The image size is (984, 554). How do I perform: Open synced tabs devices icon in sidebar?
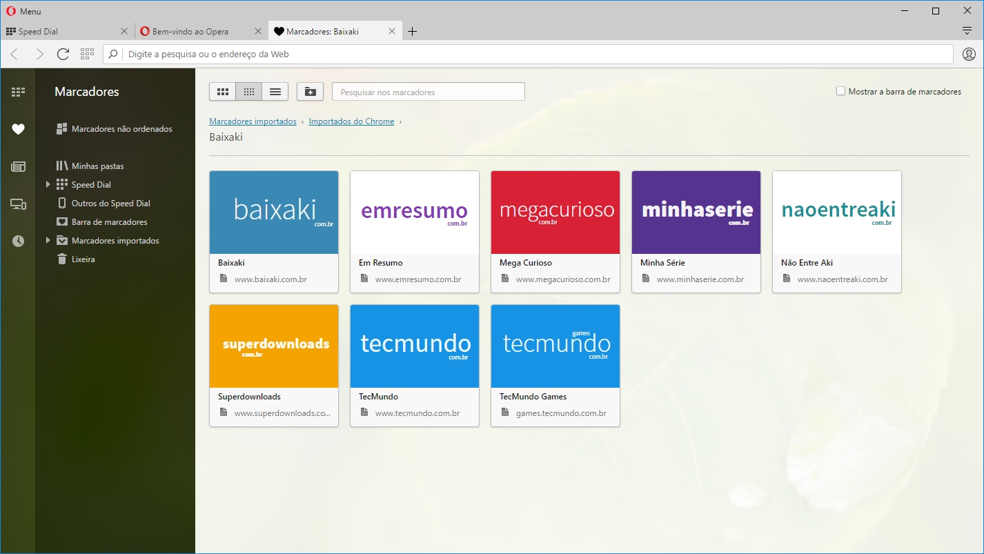18,204
